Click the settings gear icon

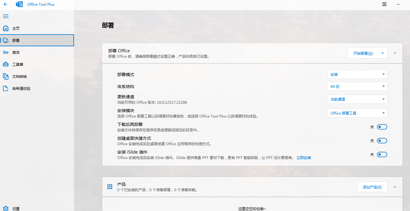(x=6, y=209)
